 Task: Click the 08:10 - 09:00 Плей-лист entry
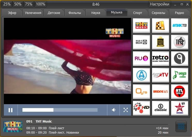click(x=45, y=128)
